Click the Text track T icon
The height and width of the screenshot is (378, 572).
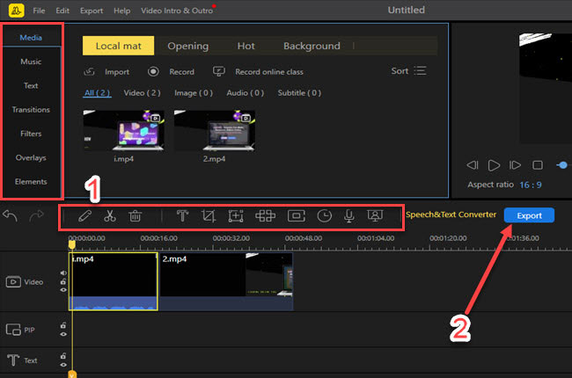point(13,360)
